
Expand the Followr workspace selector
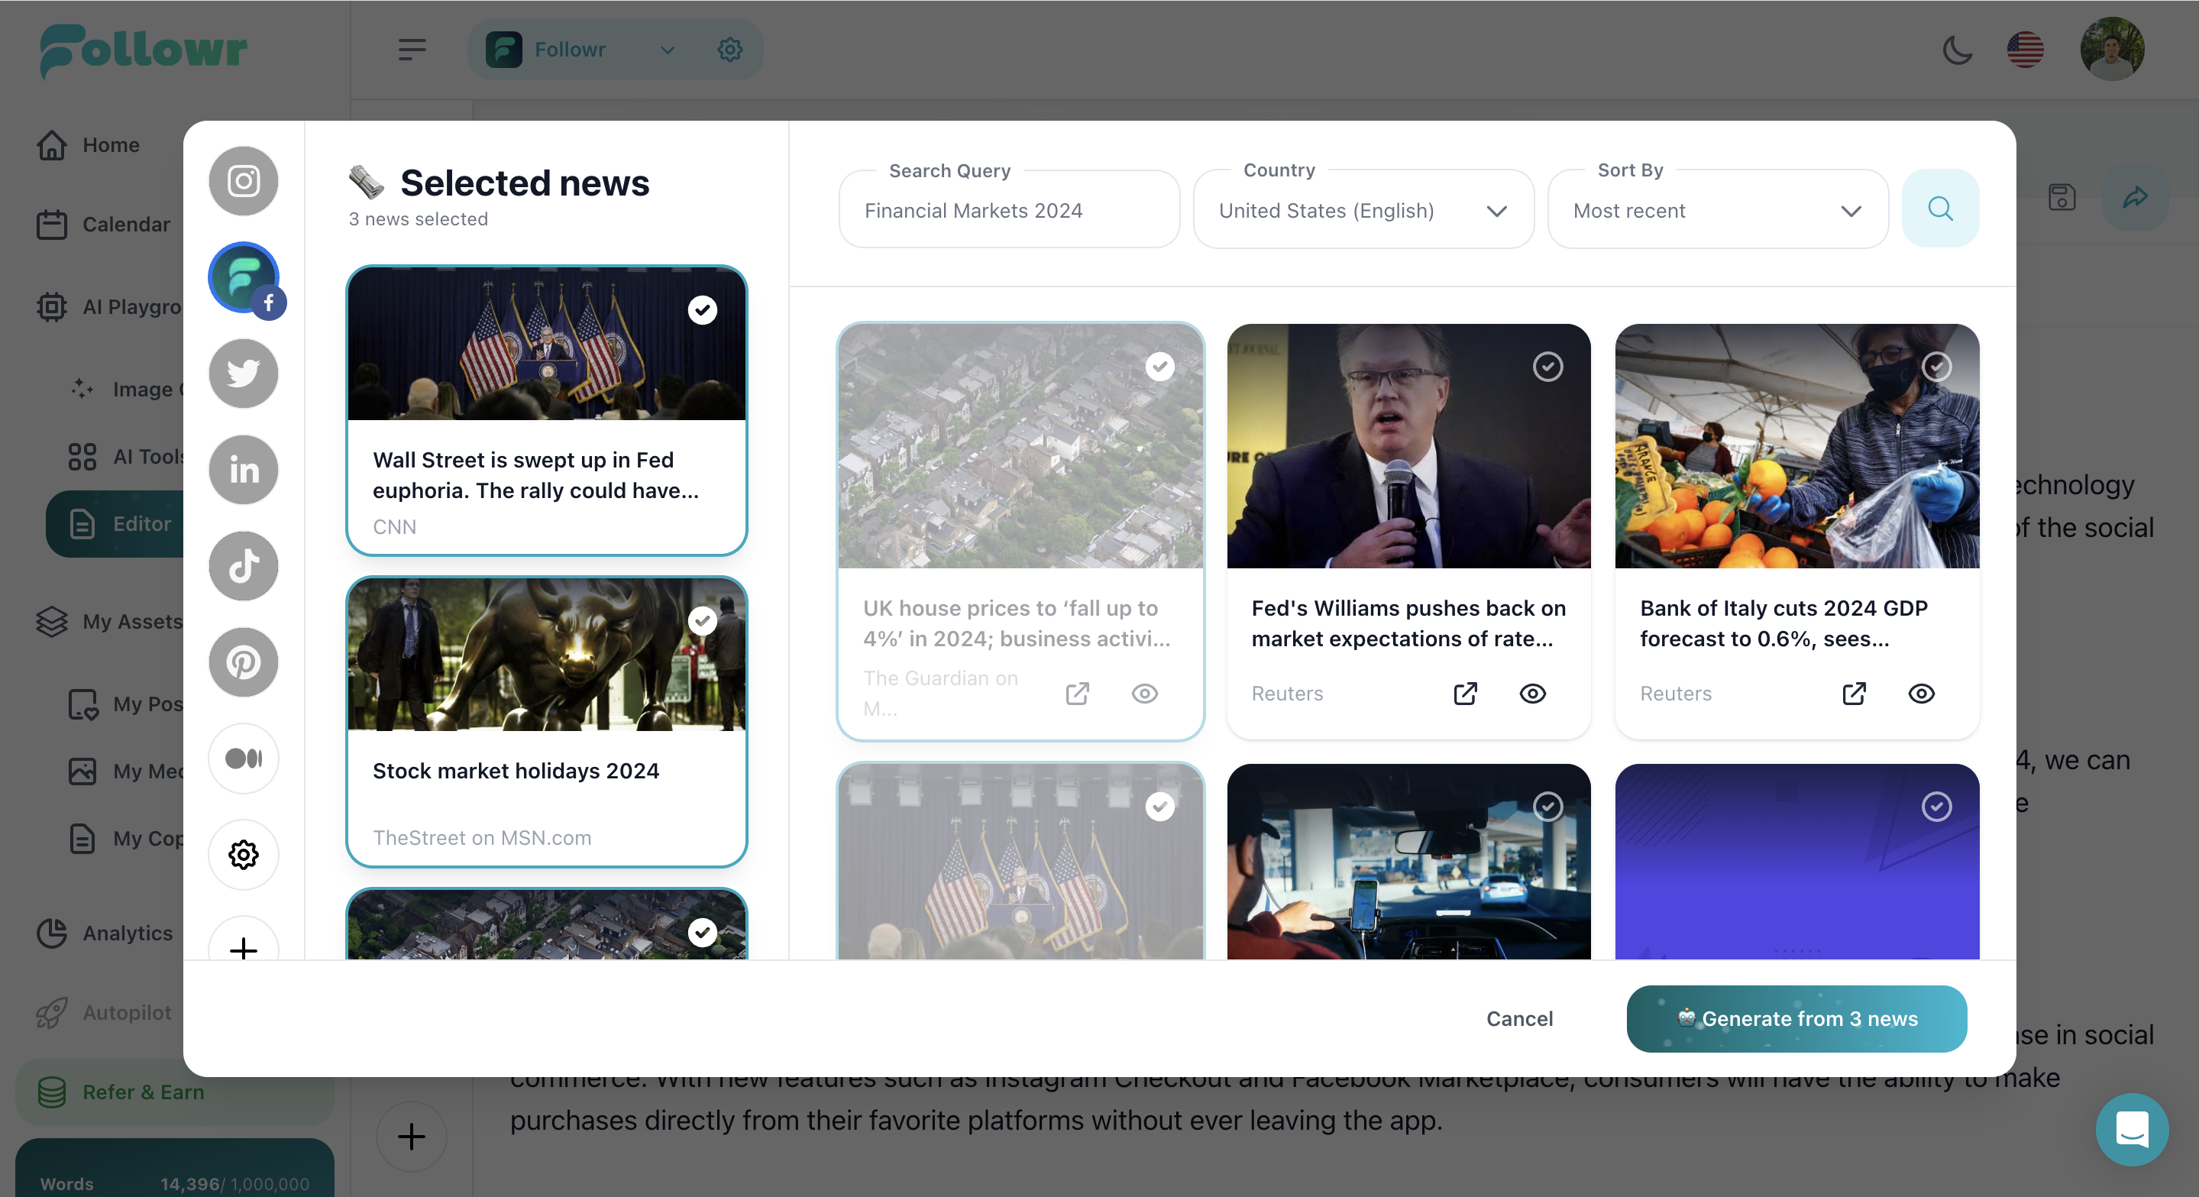point(667,50)
